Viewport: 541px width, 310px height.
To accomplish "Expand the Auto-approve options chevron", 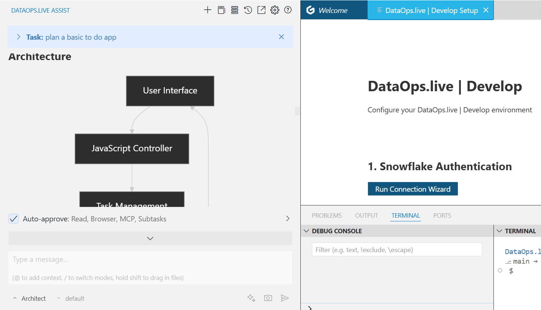I will (288, 218).
